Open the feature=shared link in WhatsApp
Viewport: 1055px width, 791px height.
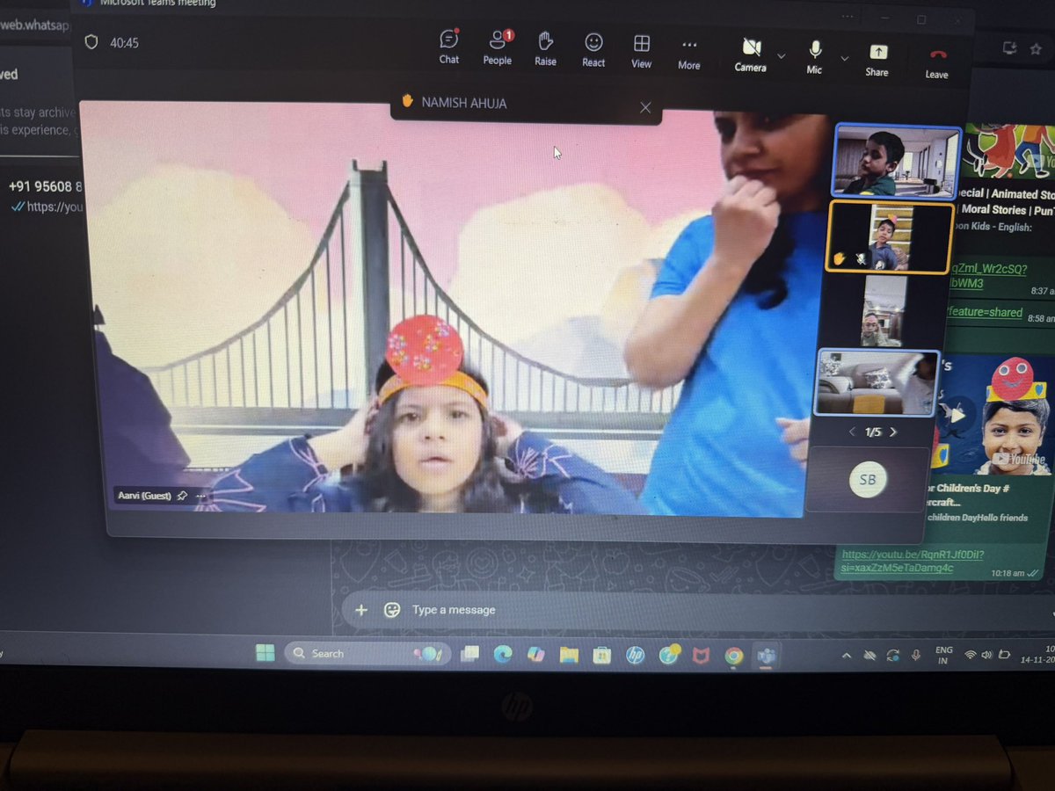[985, 312]
